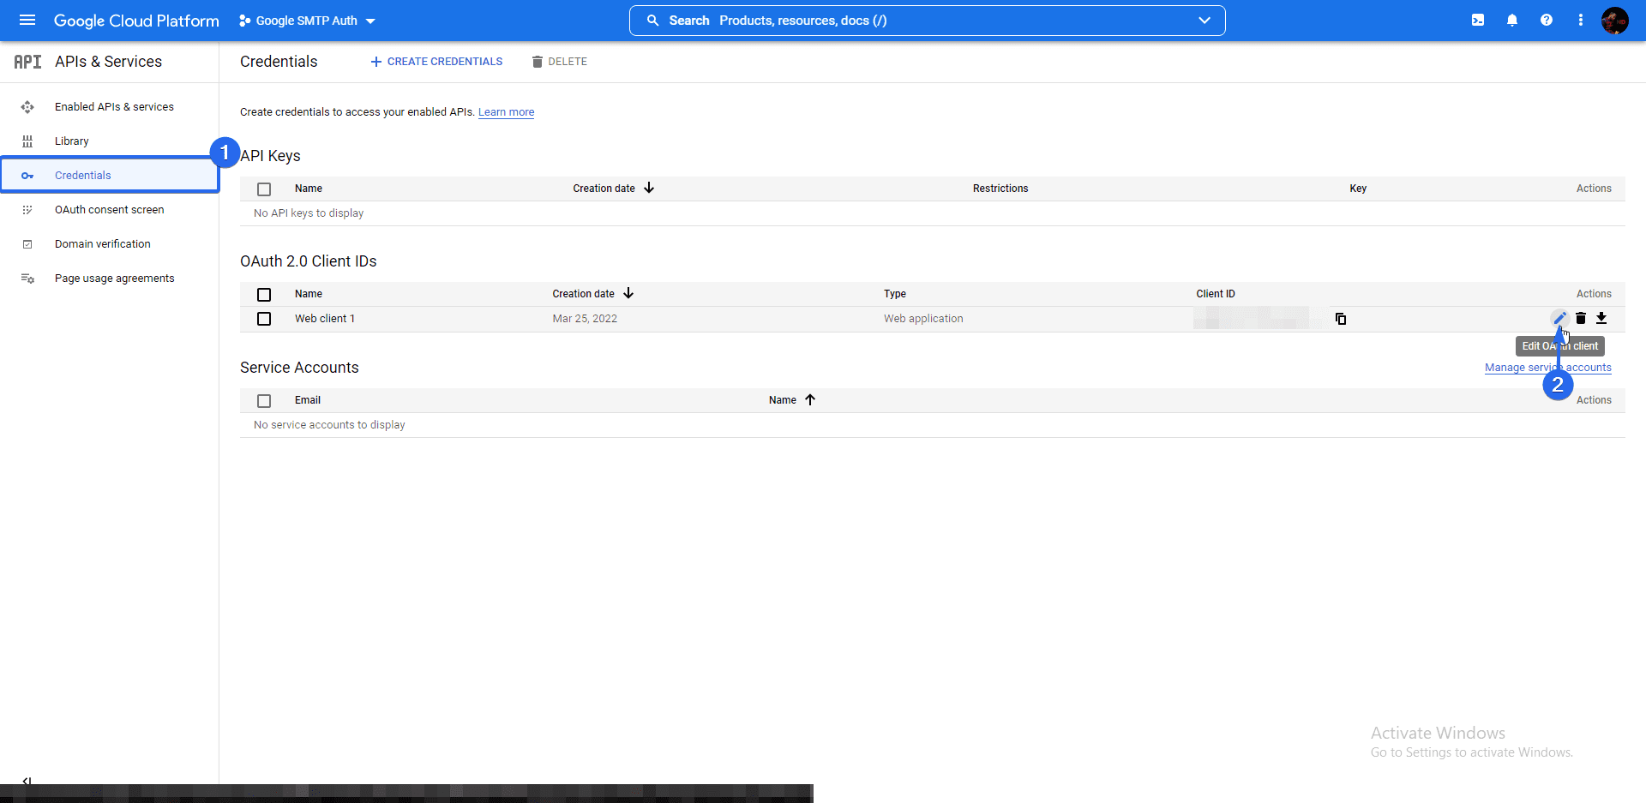The image size is (1646, 803).
Task: Click the Type column header
Action: [895, 294]
